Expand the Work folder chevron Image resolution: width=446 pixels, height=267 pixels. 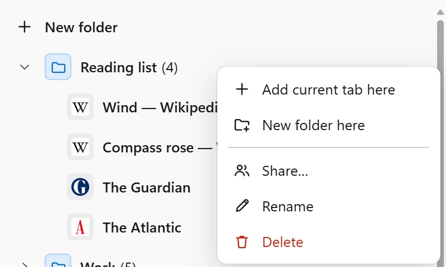pyautogui.click(x=25, y=265)
